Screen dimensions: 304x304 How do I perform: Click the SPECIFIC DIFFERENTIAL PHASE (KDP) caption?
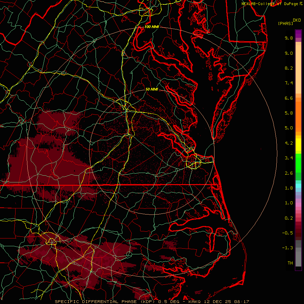point(105,302)
